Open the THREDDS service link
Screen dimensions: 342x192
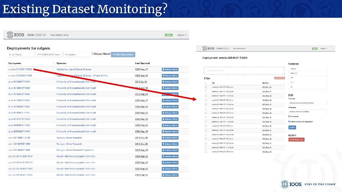point(294,73)
